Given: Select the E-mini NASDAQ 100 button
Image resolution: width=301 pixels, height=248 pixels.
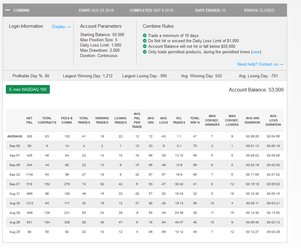Looking at the screenshot, I should [28, 89].
